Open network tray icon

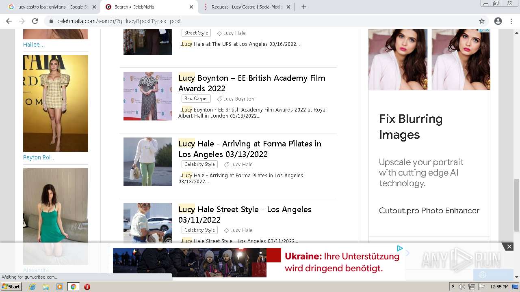472,287
